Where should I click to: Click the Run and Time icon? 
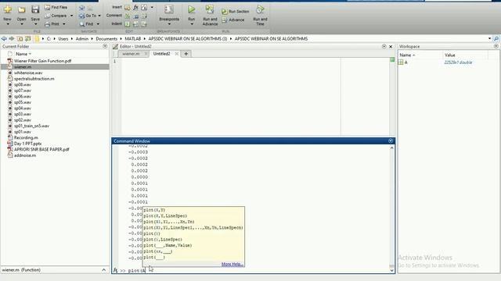tap(260, 9)
